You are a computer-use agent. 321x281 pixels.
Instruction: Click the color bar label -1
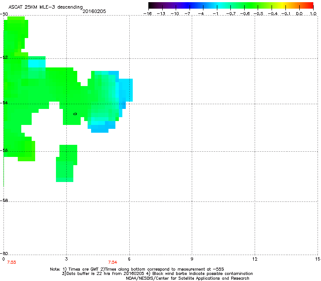coord(215,14)
